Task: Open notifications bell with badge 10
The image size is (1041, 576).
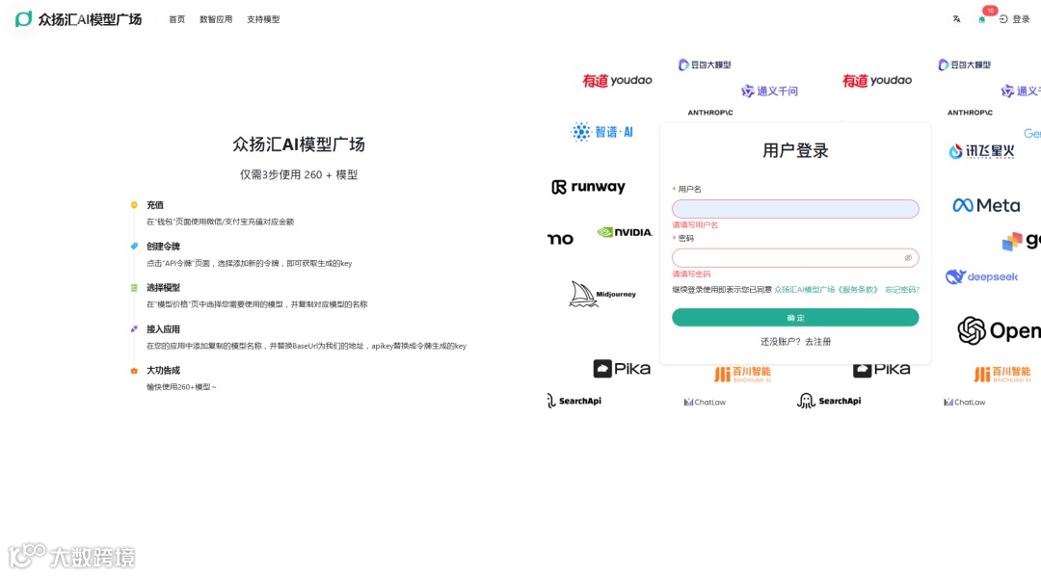Action: [x=982, y=19]
